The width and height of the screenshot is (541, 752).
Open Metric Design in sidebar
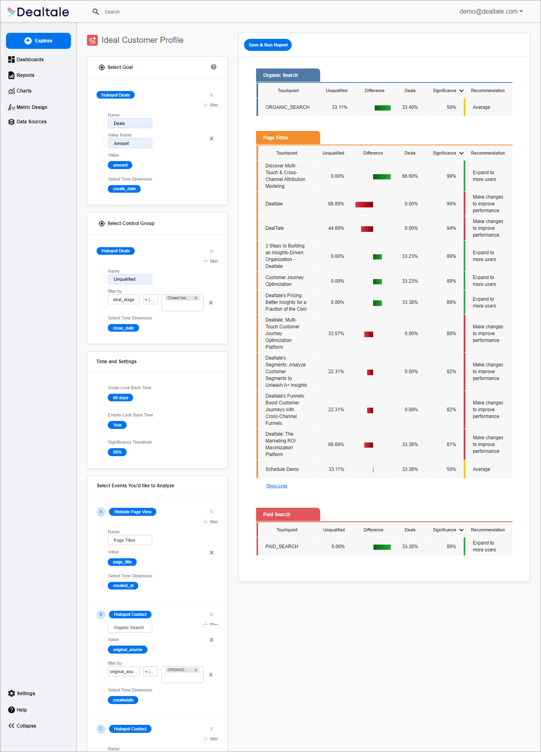28,107
